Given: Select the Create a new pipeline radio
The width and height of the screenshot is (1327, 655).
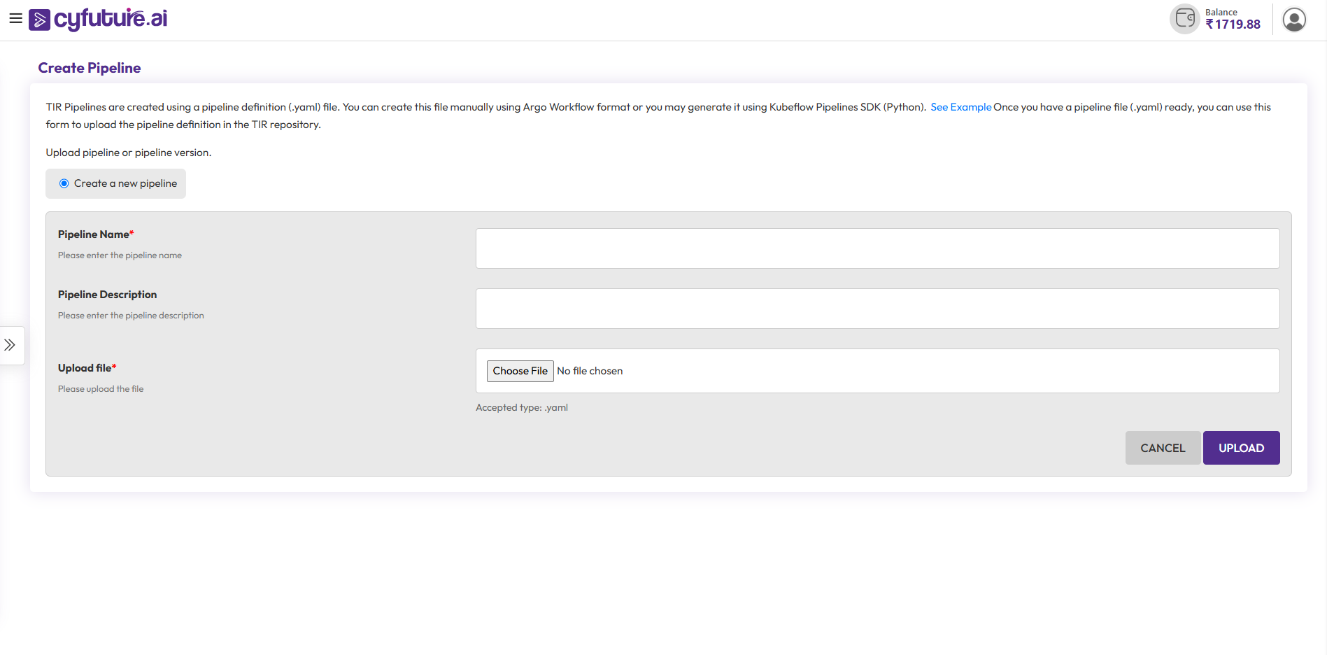Looking at the screenshot, I should point(64,183).
